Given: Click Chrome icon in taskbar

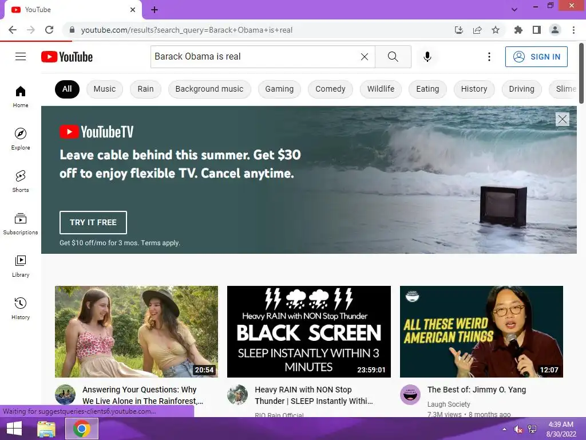Looking at the screenshot, I should pos(82,429).
